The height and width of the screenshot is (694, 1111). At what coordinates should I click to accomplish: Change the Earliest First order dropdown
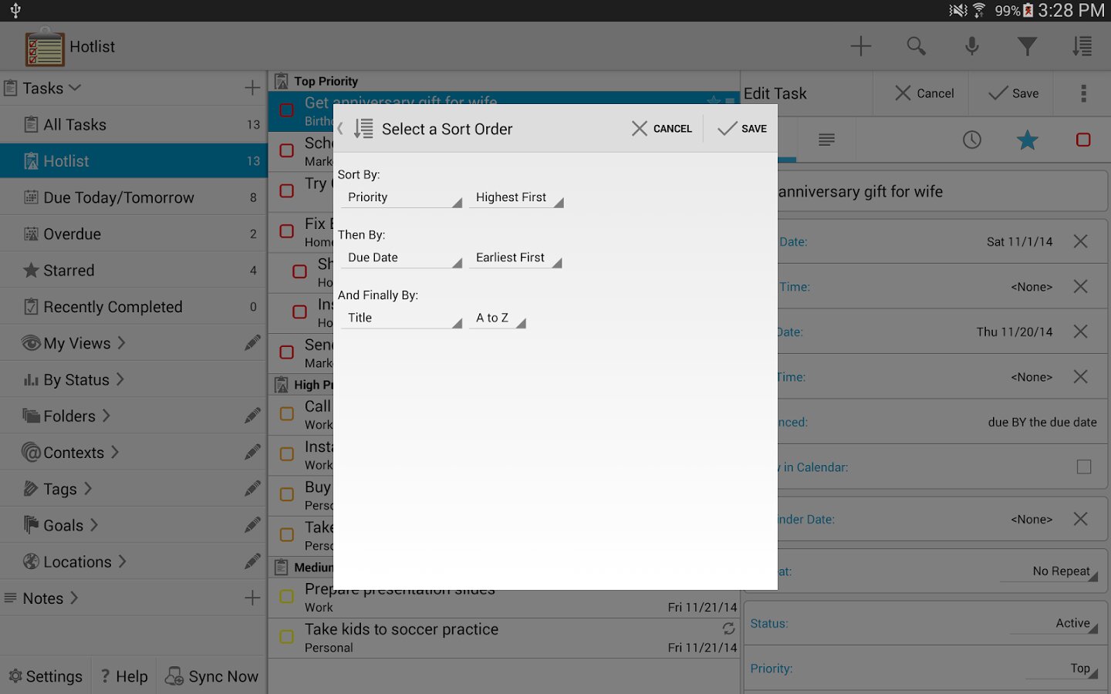click(517, 258)
